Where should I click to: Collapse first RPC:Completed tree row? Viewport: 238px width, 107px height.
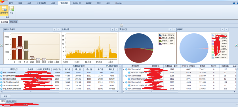click(124, 69)
